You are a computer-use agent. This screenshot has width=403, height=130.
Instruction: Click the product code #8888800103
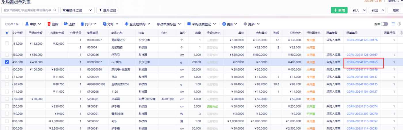[x=96, y=84]
